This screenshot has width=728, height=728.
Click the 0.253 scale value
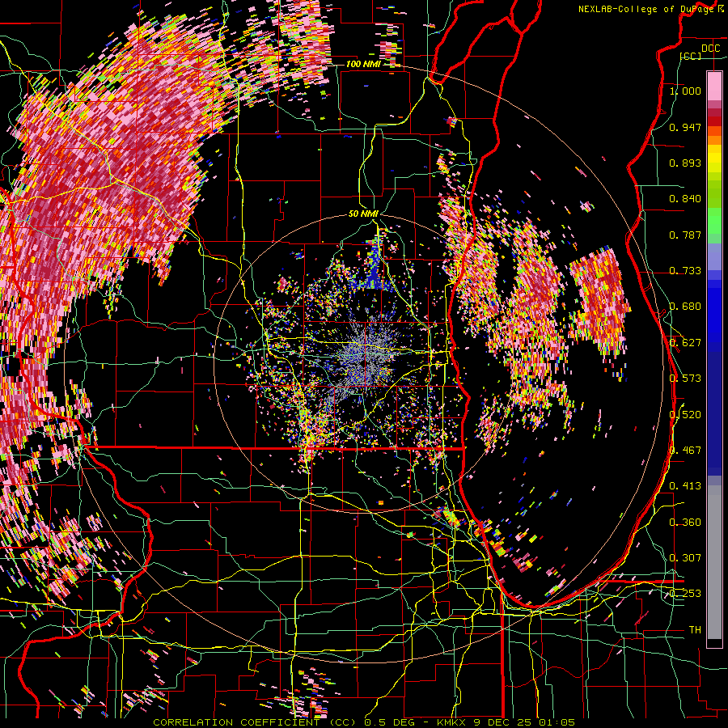coord(685,593)
